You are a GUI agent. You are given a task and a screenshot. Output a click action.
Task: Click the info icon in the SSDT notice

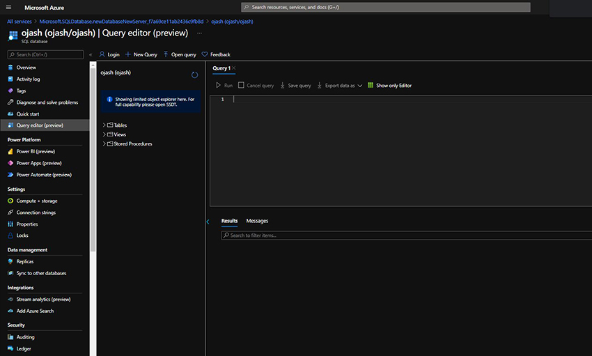pos(109,100)
